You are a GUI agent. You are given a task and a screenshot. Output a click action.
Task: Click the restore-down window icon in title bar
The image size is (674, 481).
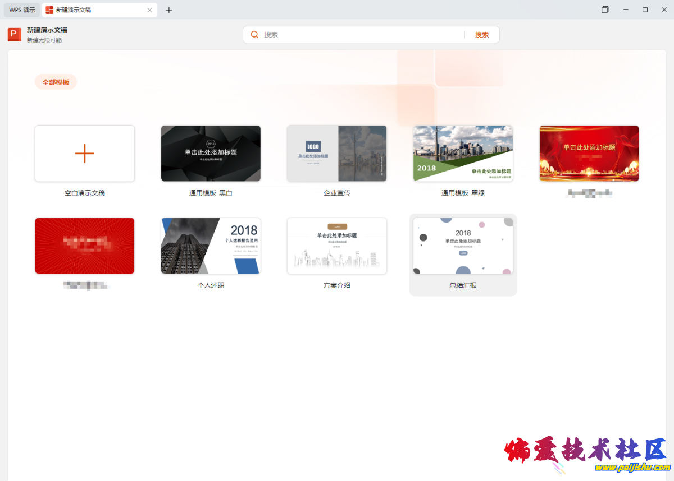pos(605,10)
